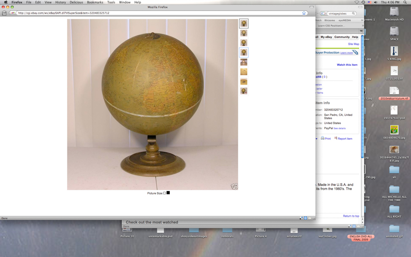This screenshot has height=257, width=411.
Task: Click the Done status in the front window
Action: click(5, 218)
